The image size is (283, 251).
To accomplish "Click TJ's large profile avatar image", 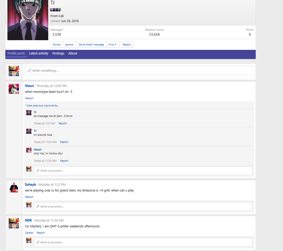I will coord(28,20).
